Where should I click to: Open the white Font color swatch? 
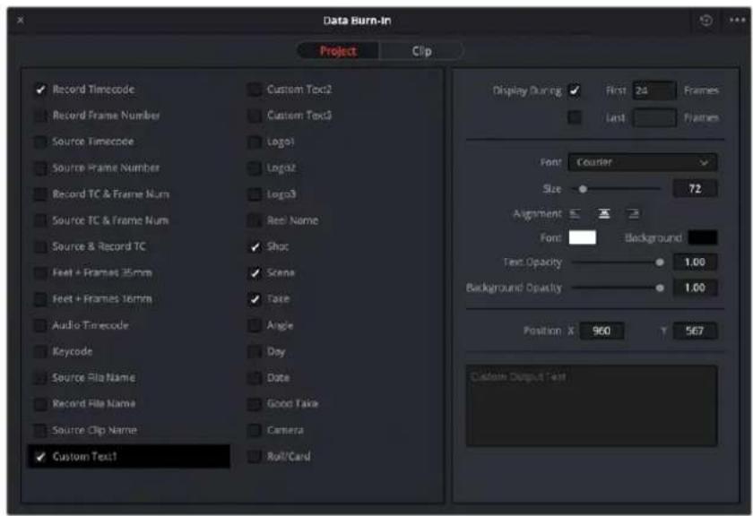[583, 237]
